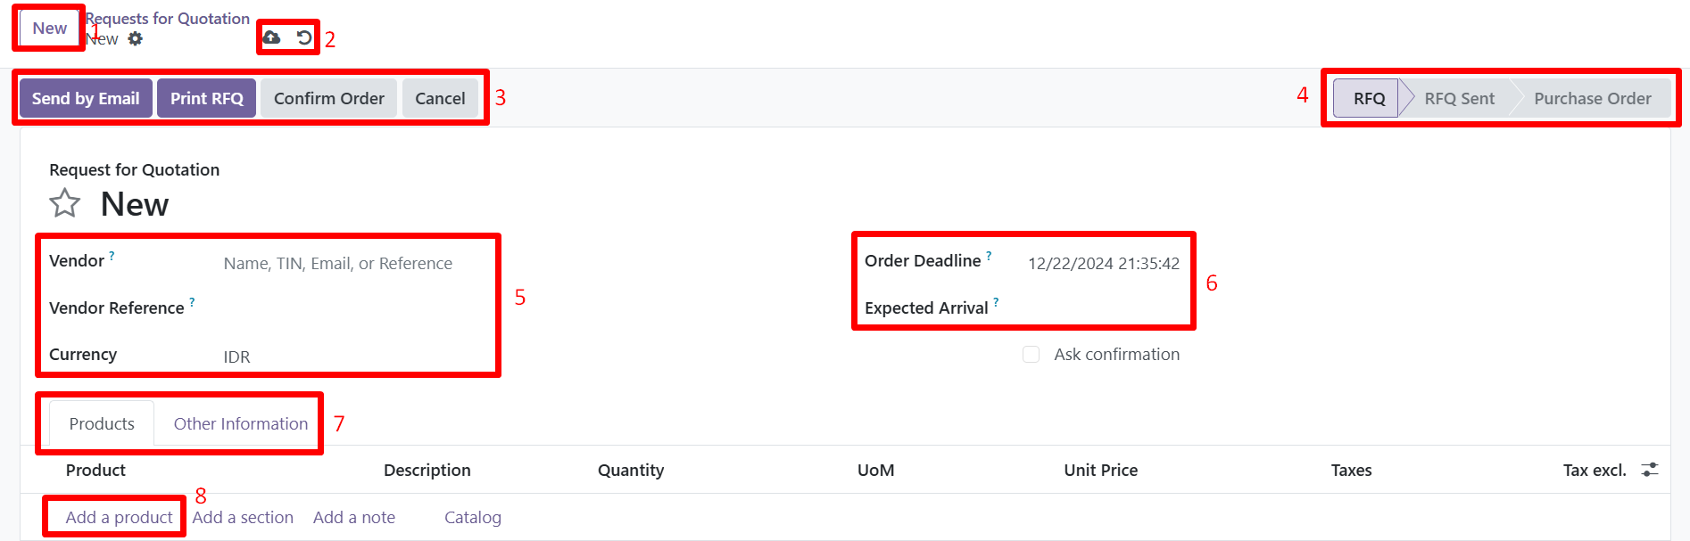Click the discard changes undo icon
1690x541 pixels.
pos(304,37)
